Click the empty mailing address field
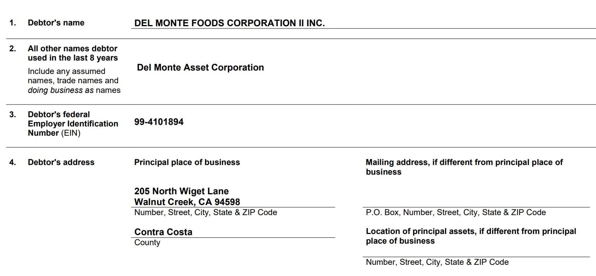Image resolution: width=596 pixels, height=276 pixels. pos(476,197)
